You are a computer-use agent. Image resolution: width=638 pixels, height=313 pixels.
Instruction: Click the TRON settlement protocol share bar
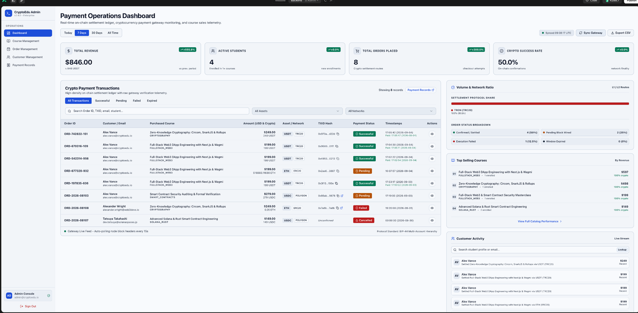[540, 104]
